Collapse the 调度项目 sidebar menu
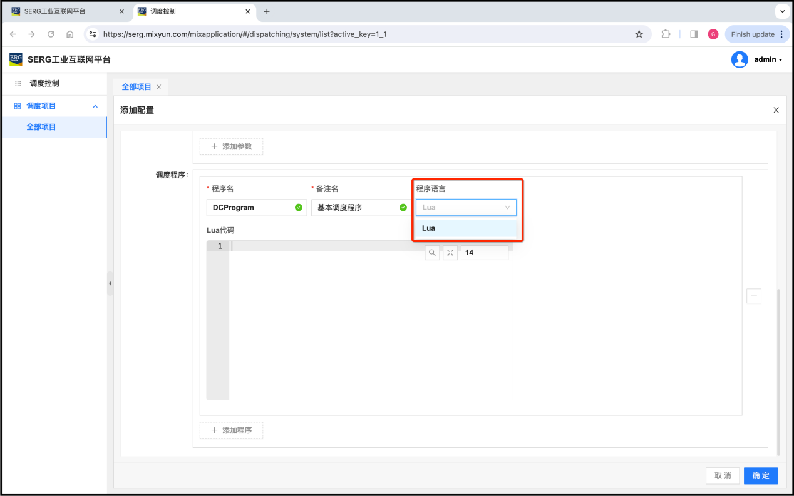 point(95,106)
